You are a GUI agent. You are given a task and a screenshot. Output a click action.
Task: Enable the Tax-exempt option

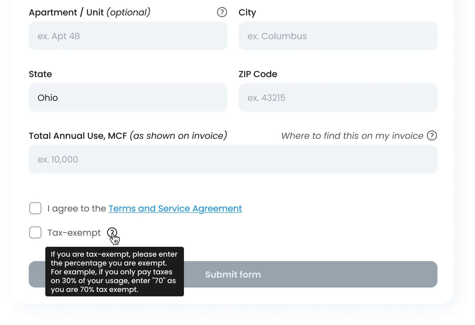tap(35, 232)
